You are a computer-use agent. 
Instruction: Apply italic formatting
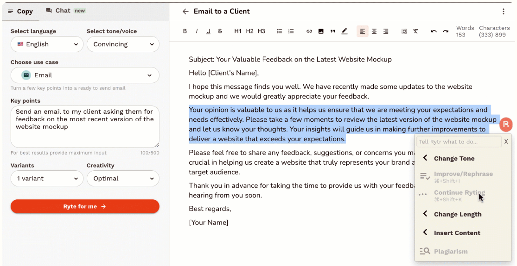(197, 31)
